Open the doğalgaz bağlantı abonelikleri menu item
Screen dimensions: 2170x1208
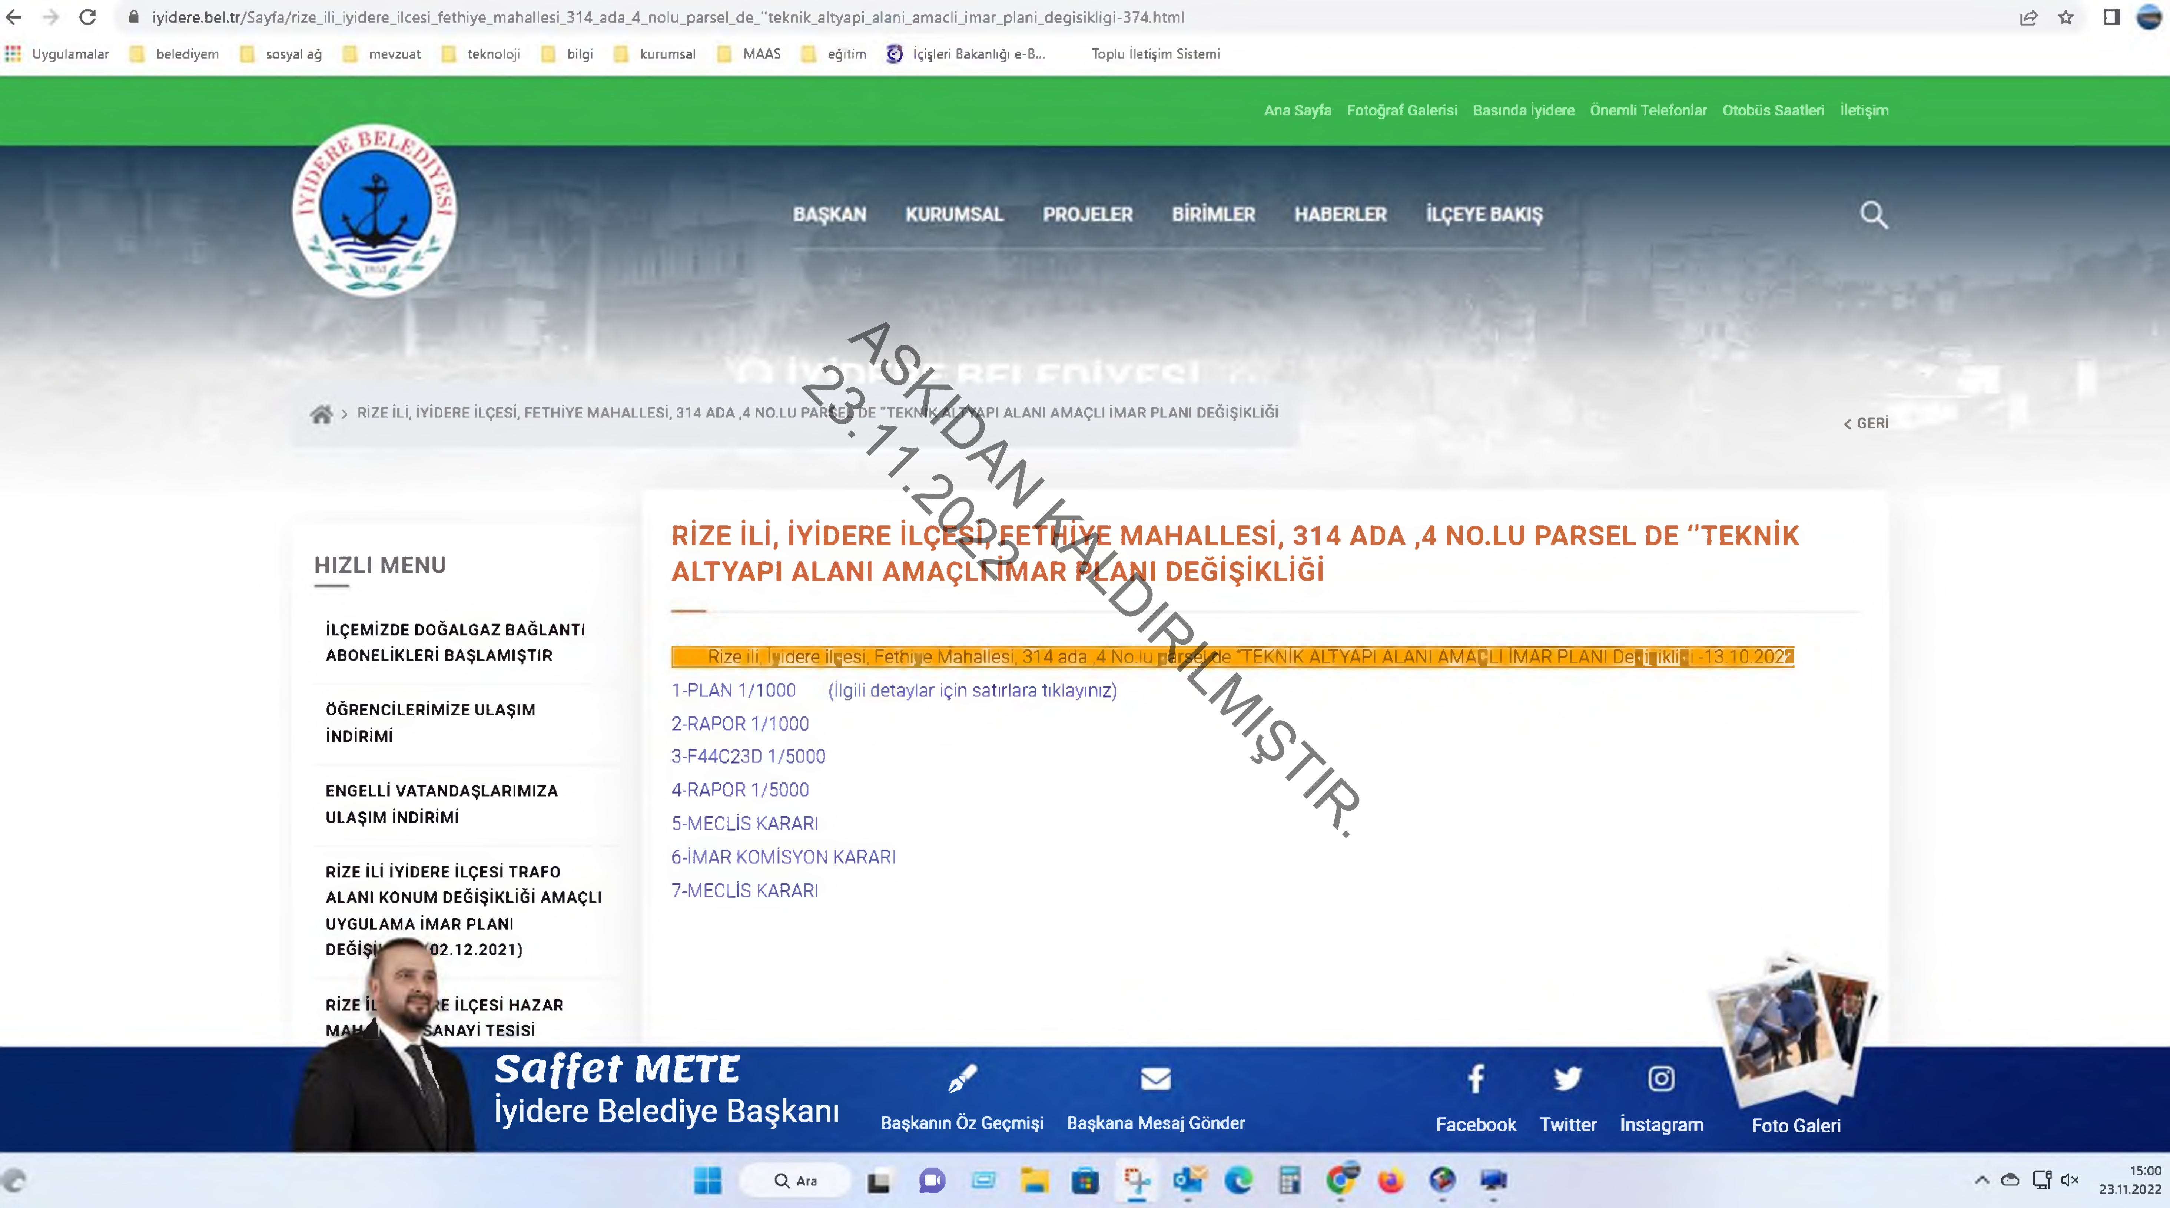(456, 643)
